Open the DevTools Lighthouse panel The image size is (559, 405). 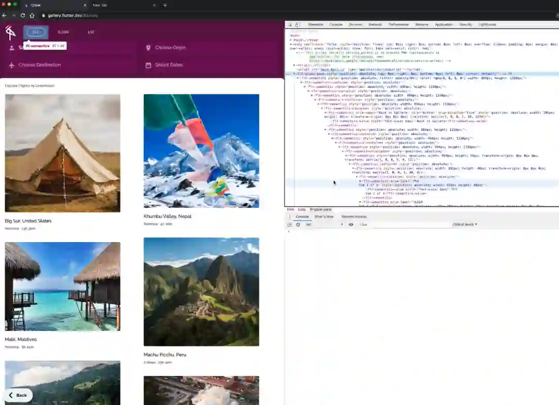(x=488, y=25)
